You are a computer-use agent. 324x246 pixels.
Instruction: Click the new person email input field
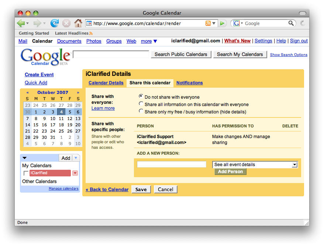click(x=172, y=165)
